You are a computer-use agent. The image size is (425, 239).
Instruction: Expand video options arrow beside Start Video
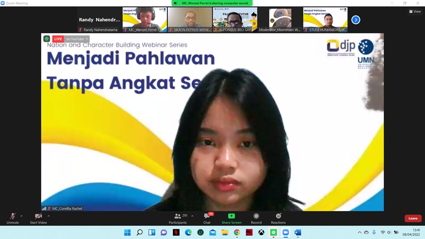pos(49,216)
